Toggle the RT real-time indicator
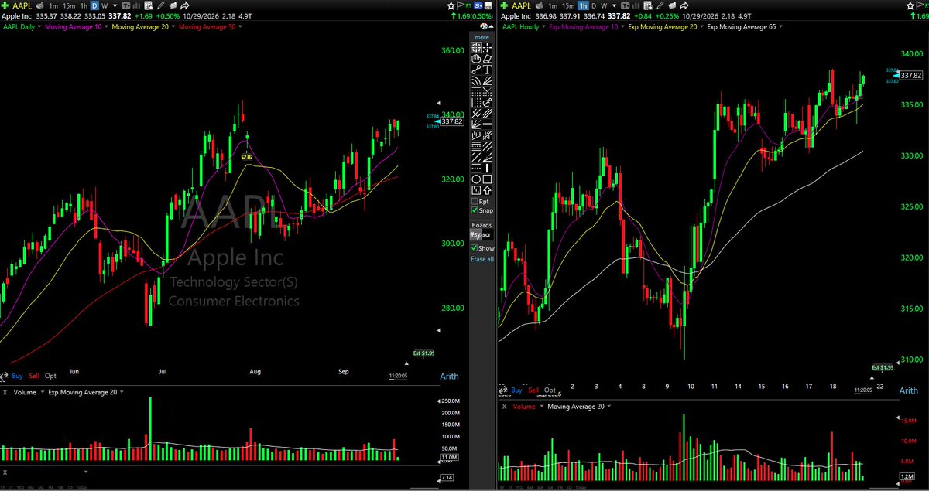This screenshot has height=491, width=929. (x=468, y=6)
